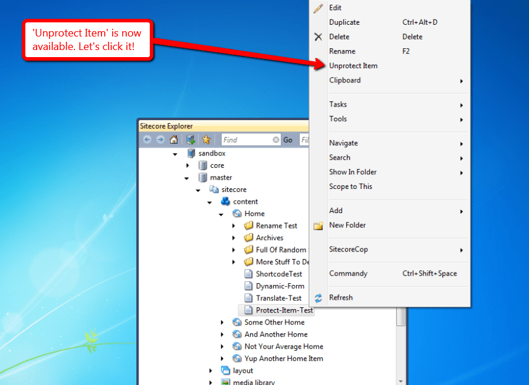Click the pencil icon next to Edit

[x=318, y=8]
